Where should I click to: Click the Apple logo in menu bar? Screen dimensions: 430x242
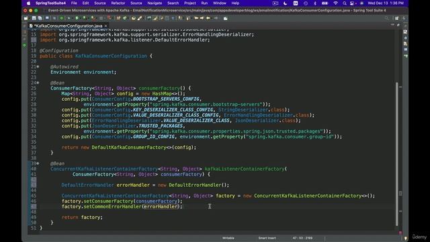point(28,3)
